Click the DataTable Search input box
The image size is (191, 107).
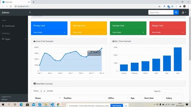[172, 91]
